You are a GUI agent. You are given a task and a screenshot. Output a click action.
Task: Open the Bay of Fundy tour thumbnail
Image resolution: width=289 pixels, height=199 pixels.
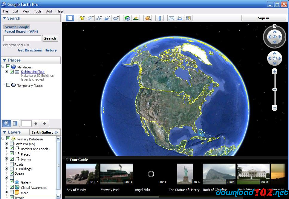(x=82, y=174)
